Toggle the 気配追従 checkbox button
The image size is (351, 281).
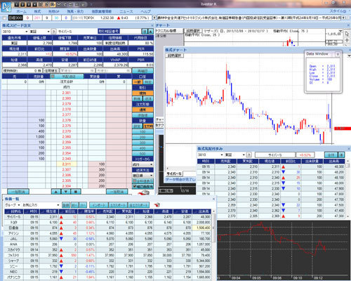tap(67, 76)
